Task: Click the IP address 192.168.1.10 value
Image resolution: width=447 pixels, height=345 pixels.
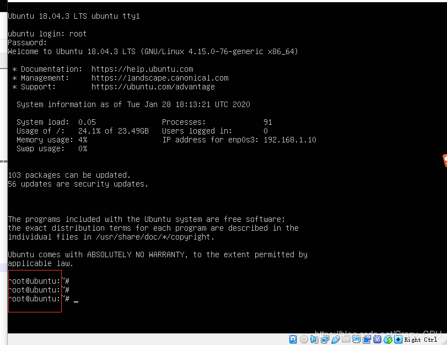Action: pyautogui.click(x=290, y=140)
